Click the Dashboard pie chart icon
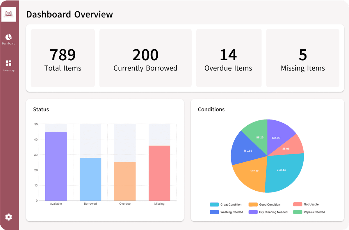This screenshot has width=349, height=230. [x=8, y=37]
